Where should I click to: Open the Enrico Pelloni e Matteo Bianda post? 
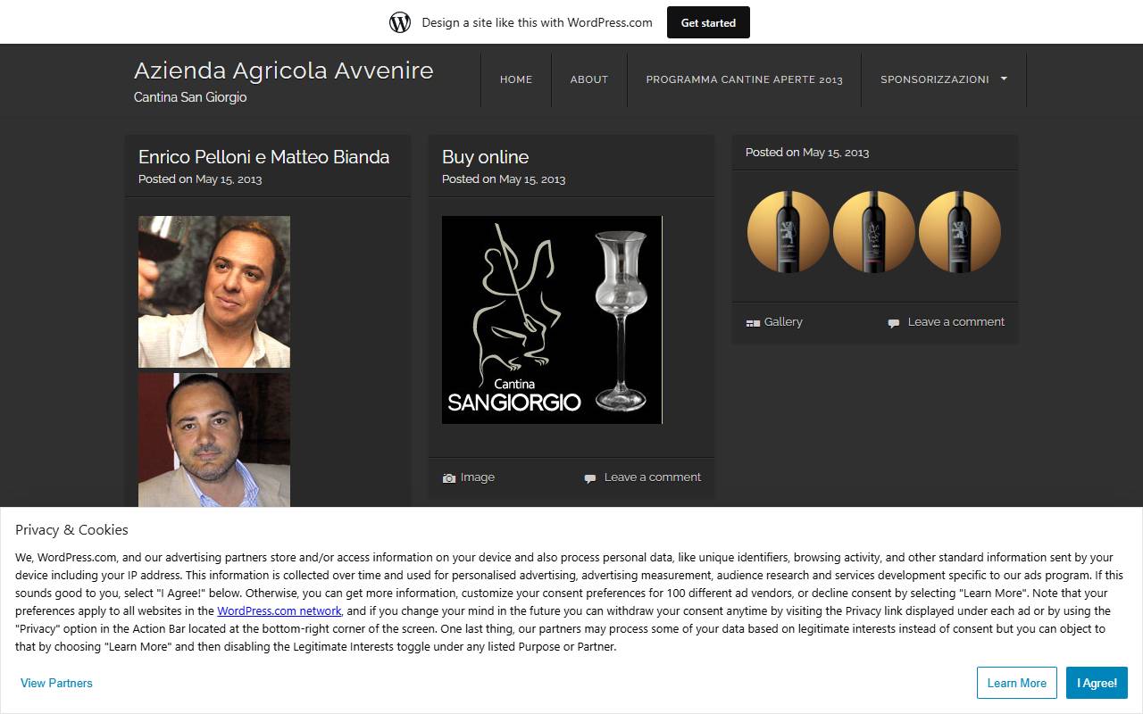coord(264,157)
